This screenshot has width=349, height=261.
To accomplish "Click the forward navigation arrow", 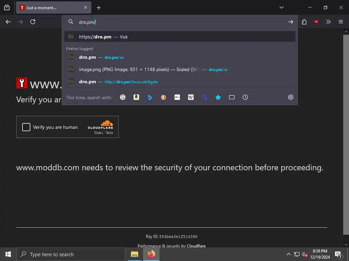I will click(x=20, y=22).
